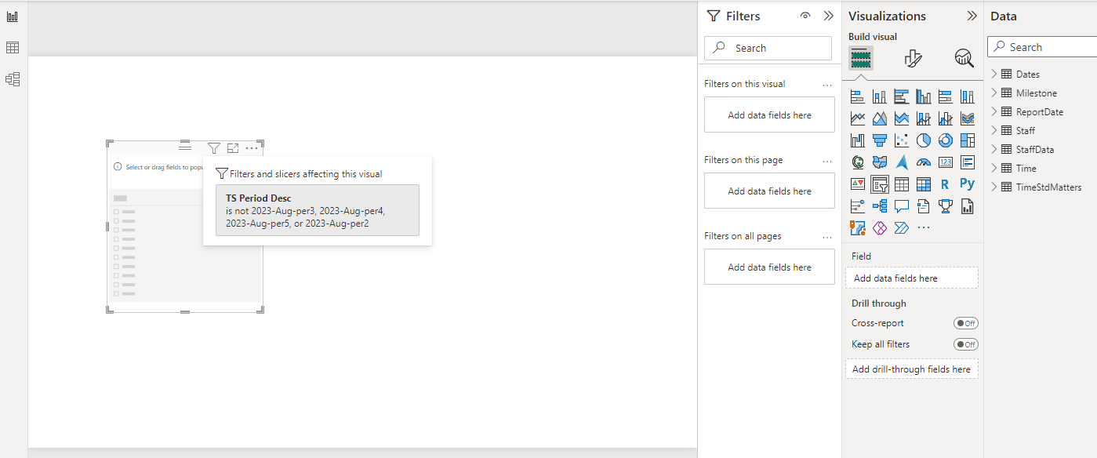Choose the Table visual

point(902,184)
